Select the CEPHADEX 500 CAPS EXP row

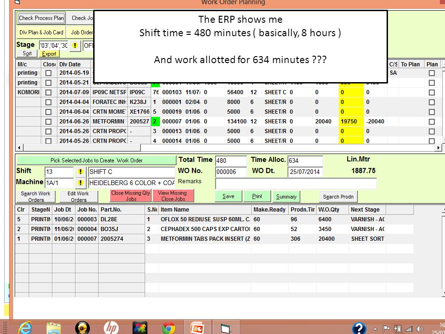click(214, 229)
